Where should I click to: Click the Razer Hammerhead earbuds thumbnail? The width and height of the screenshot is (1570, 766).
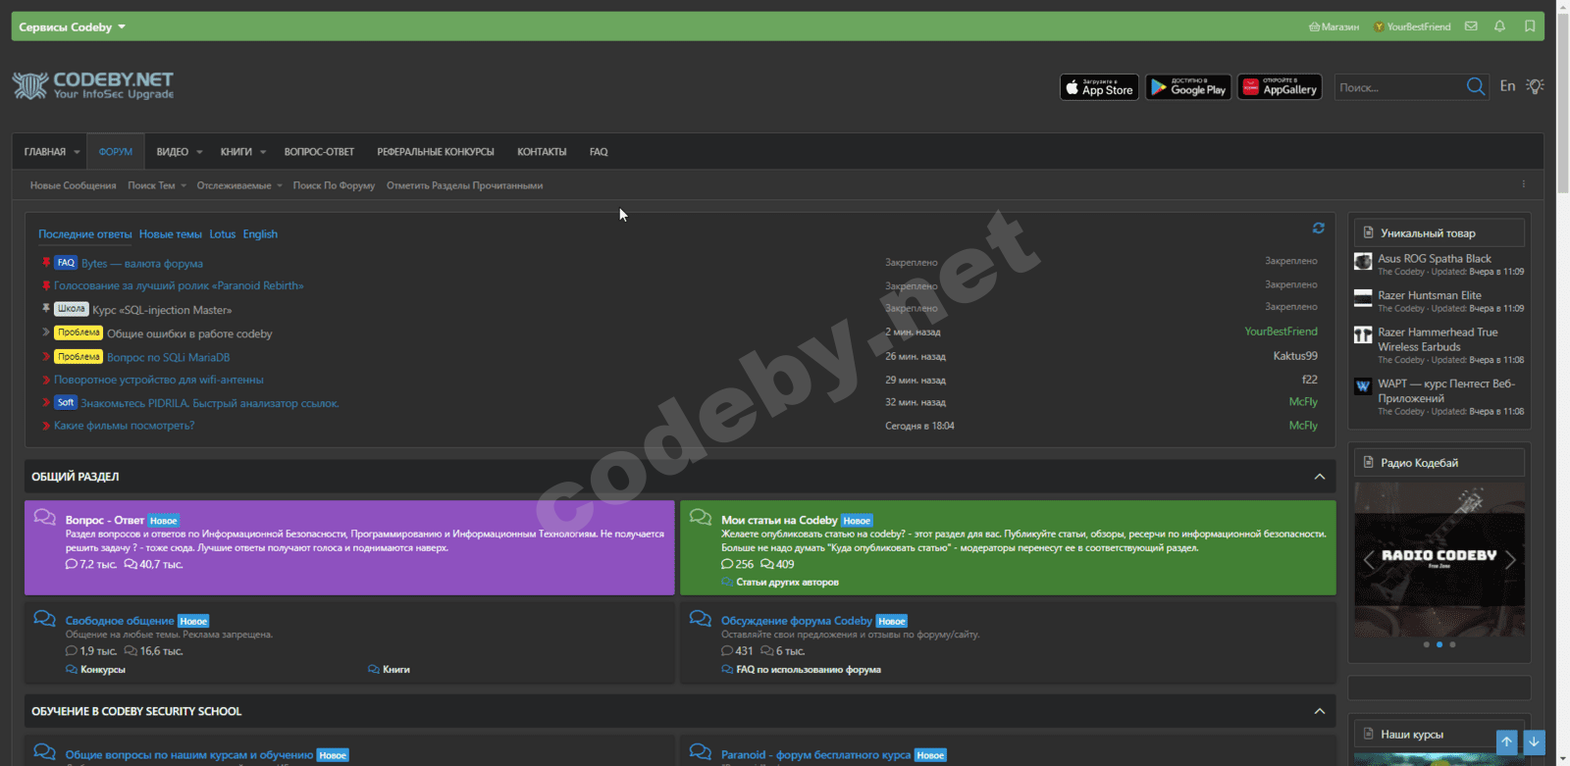[1363, 334]
